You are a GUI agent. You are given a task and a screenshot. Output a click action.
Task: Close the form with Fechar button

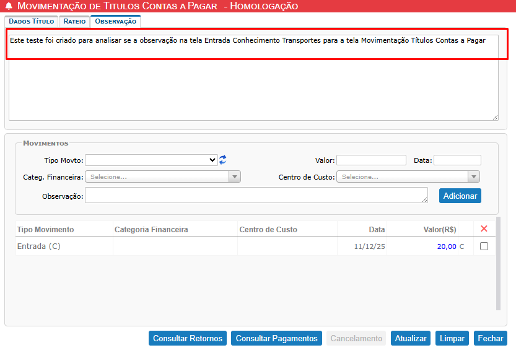tap(490, 338)
